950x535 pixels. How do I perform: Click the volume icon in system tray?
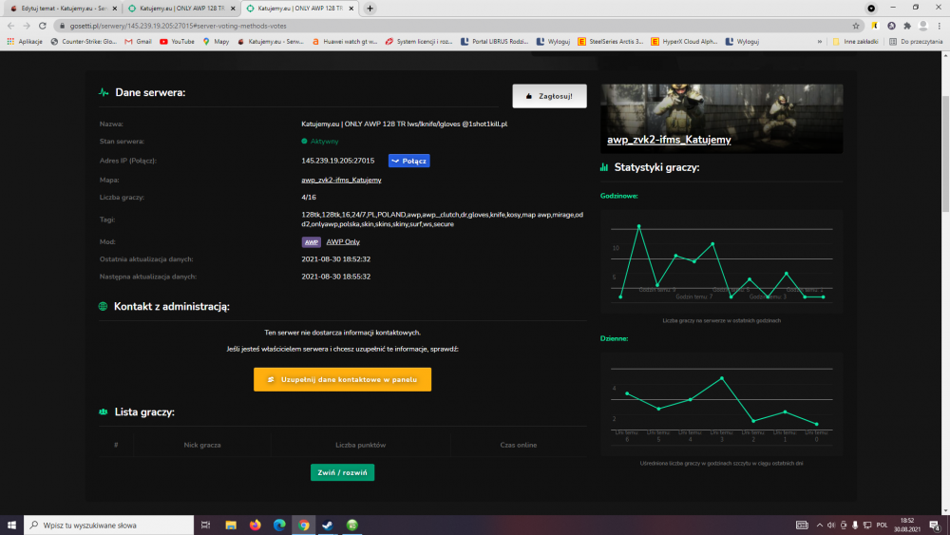(830, 525)
